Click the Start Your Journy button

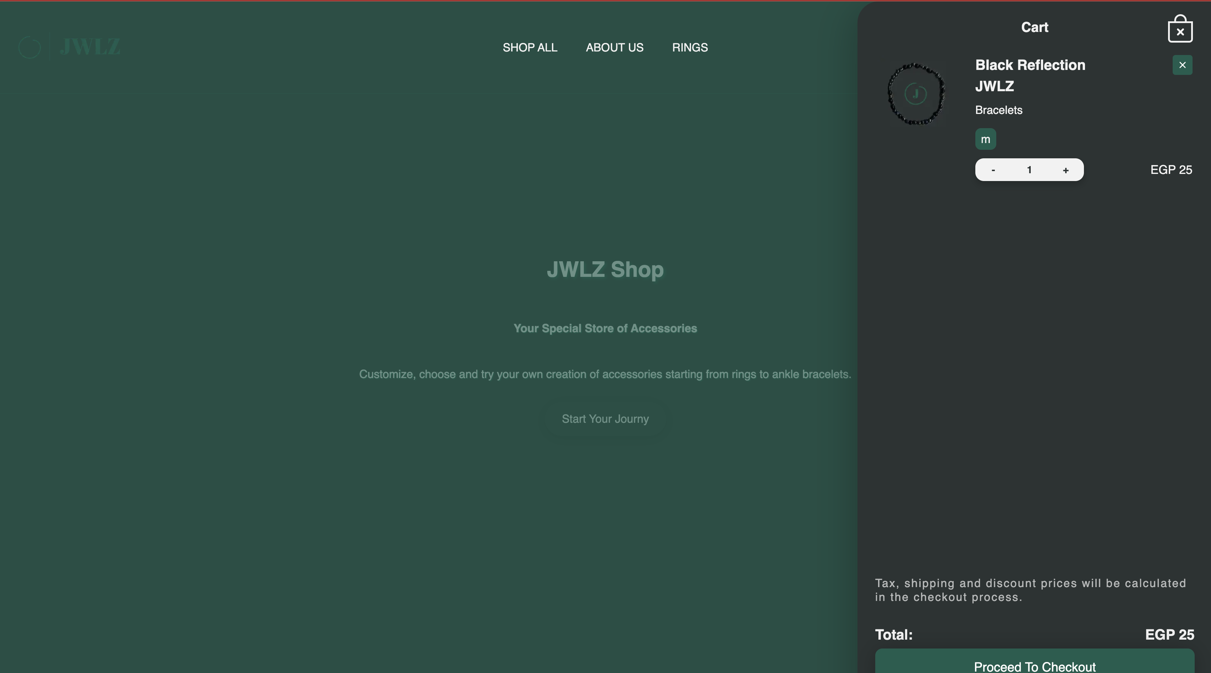point(605,419)
